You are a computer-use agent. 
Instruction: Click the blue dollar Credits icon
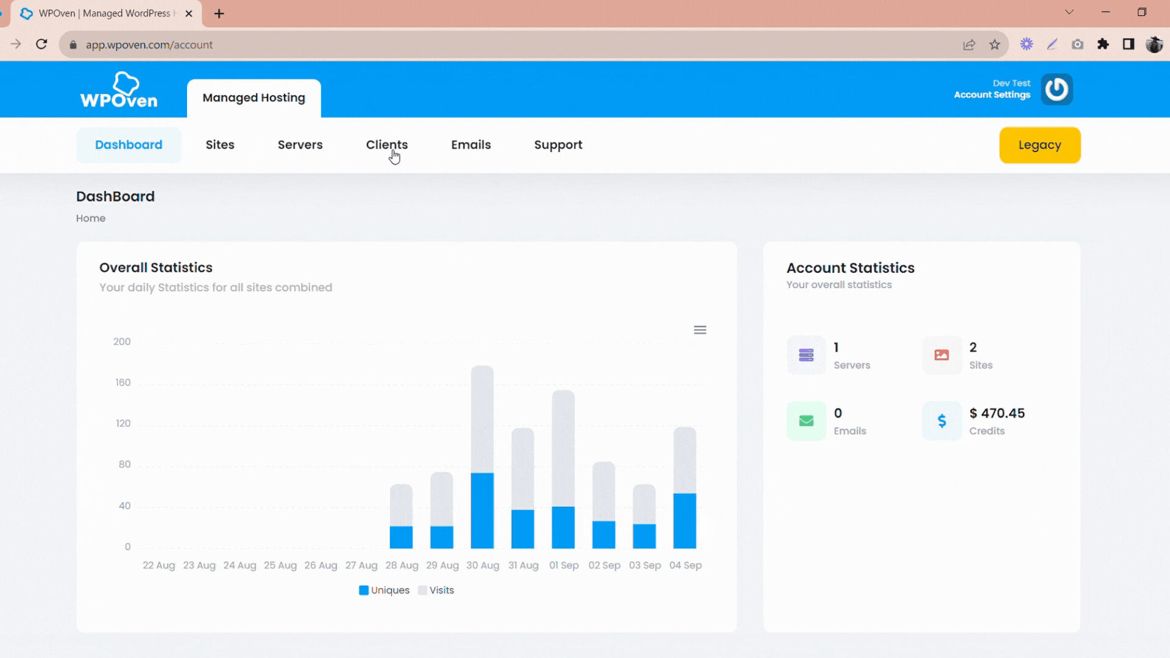[x=941, y=421]
